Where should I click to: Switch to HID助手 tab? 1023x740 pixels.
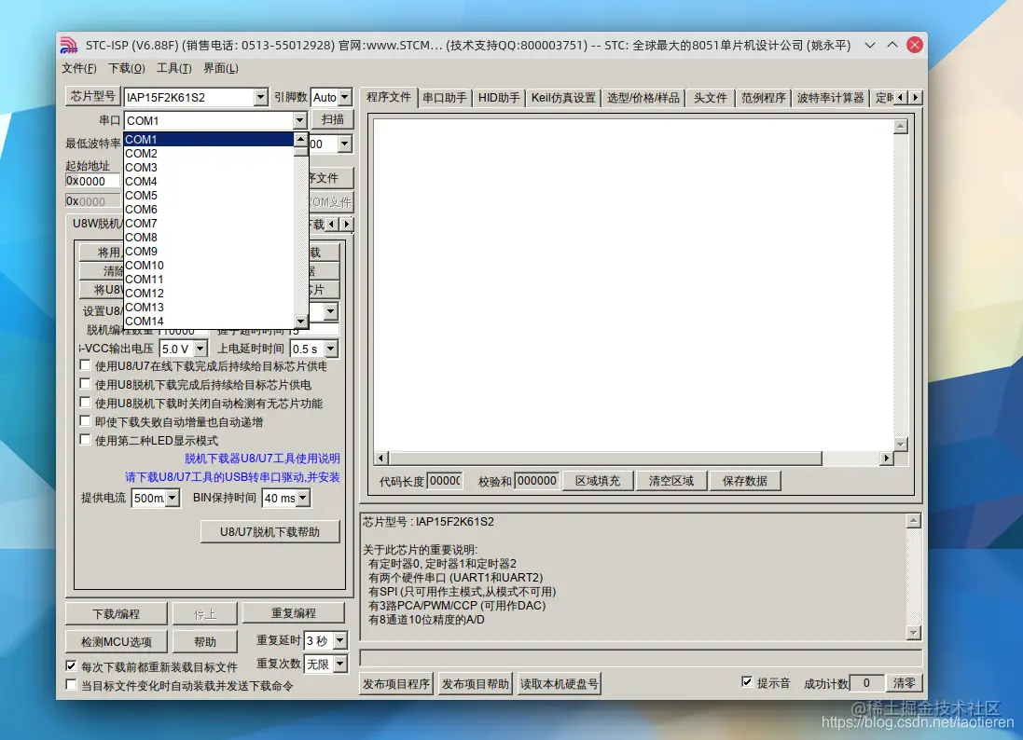click(x=499, y=98)
